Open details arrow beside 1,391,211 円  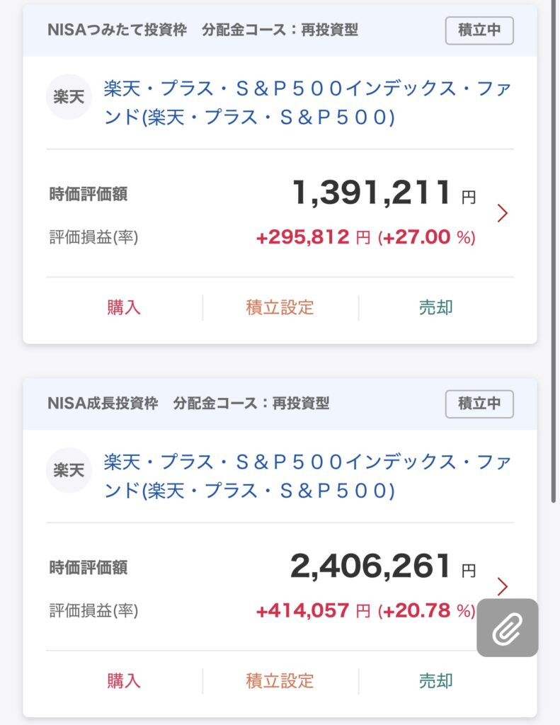(x=503, y=213)
